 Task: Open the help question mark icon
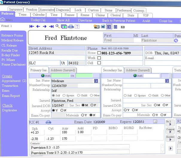(x=77, y=27)
